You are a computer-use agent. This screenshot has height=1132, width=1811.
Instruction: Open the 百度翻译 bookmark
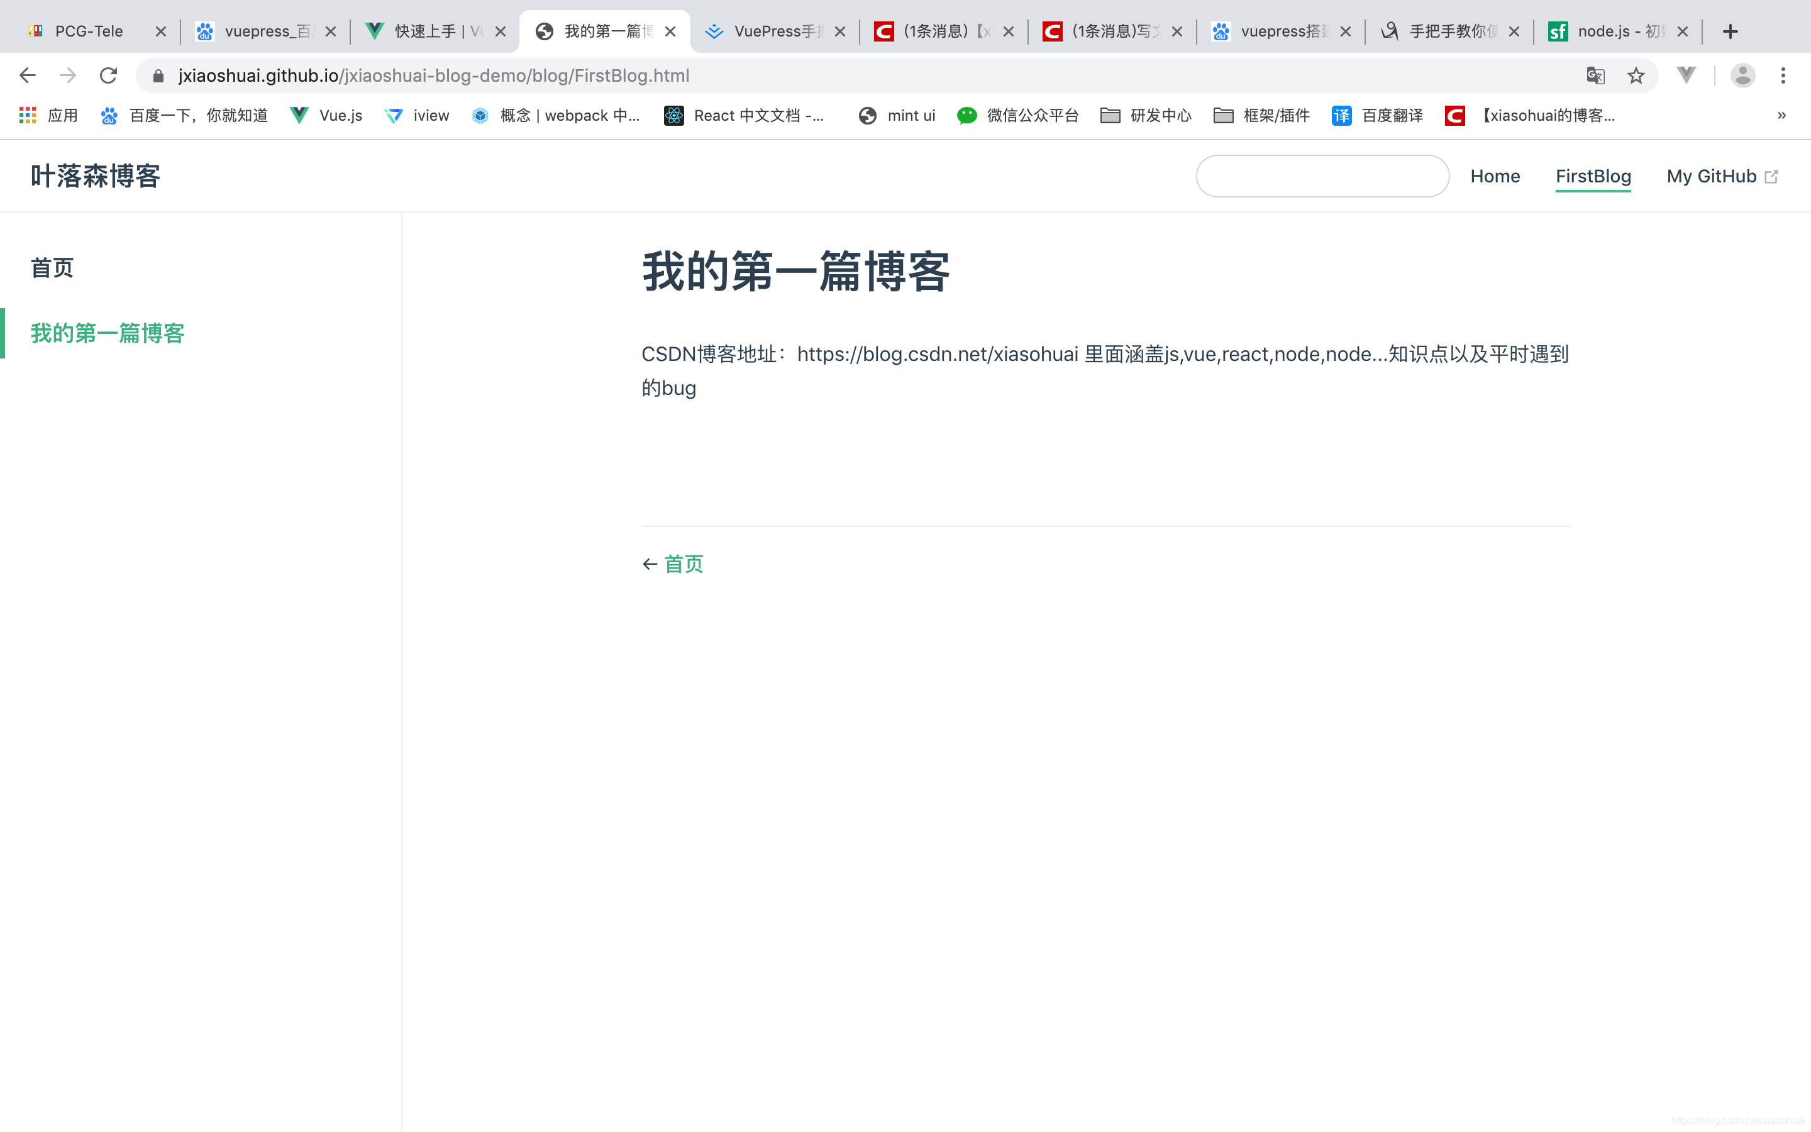[x=1378, y=115]
